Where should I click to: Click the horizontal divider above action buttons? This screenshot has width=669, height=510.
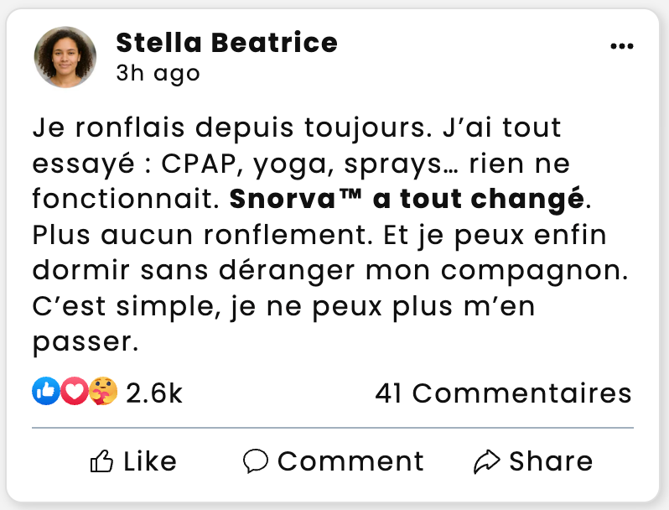[333, 428]
